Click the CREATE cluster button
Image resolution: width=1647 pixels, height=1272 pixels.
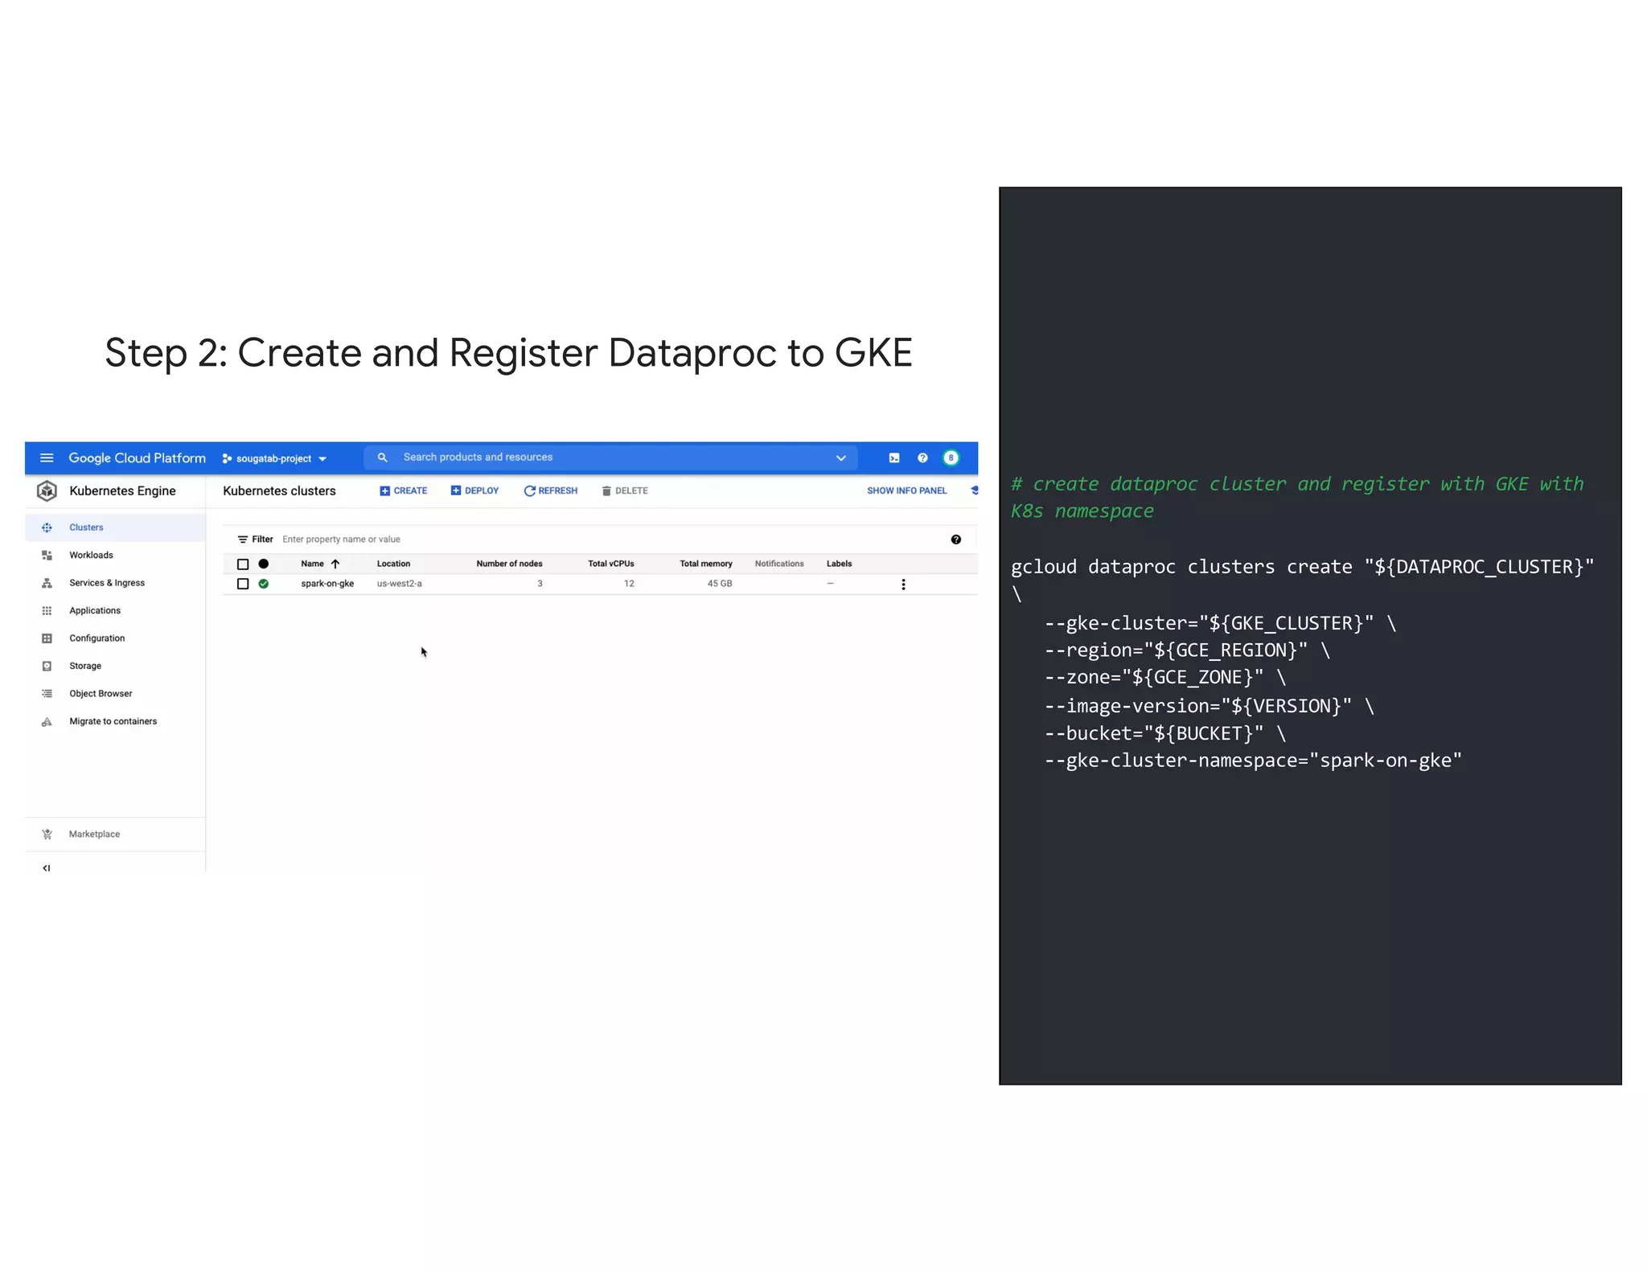tap(404, 490)
